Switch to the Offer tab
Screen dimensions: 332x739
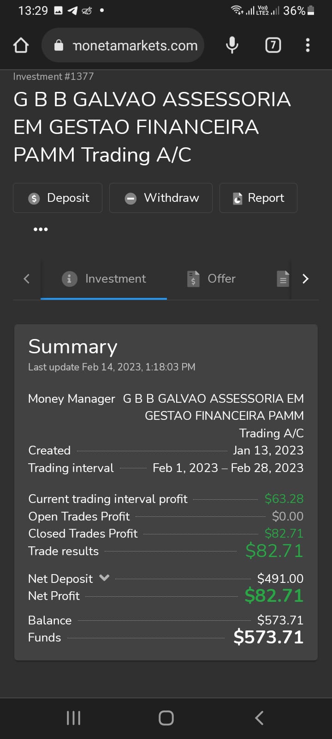click(x=212, y=279)
